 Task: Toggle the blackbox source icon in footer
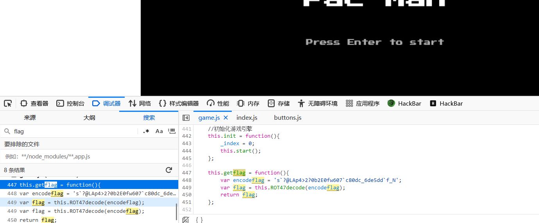186,219
